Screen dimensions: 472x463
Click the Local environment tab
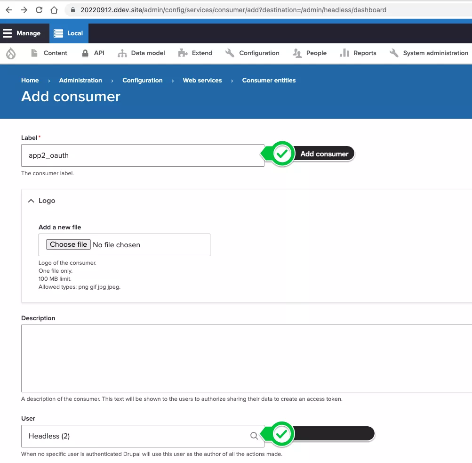tap(69, 33)
